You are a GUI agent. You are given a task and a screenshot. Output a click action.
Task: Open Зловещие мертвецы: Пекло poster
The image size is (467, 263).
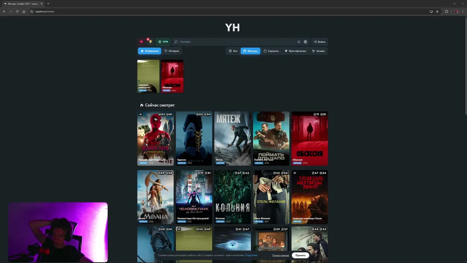310,197
